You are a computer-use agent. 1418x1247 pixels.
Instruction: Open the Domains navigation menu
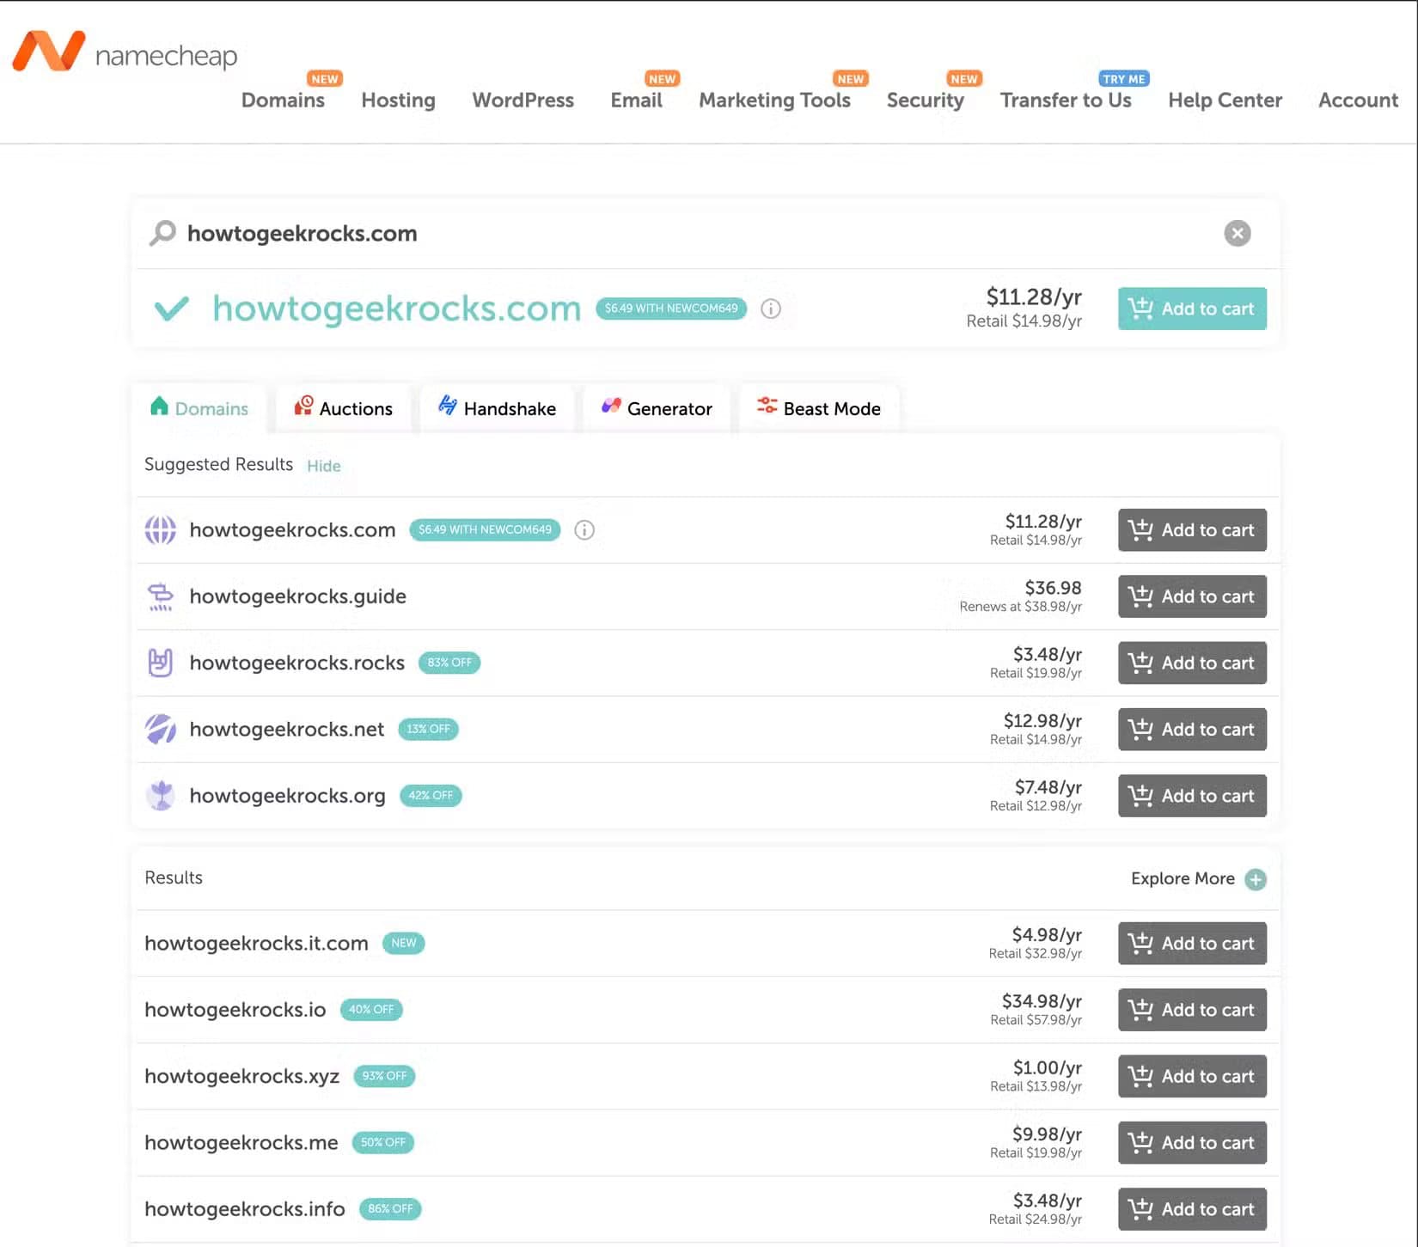283,101
